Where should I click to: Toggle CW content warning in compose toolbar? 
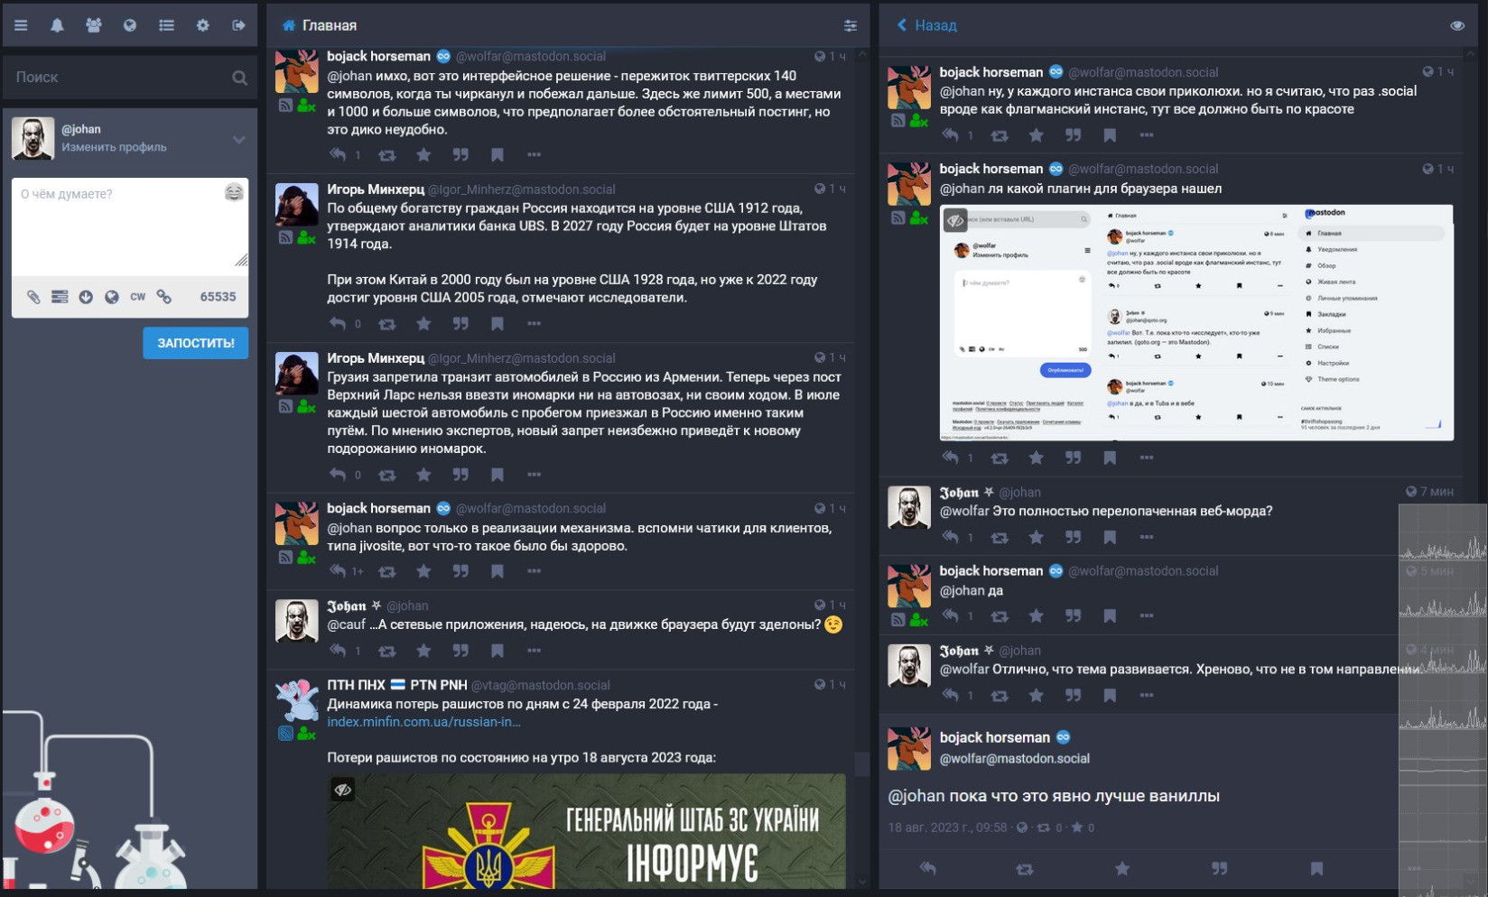(x=137, y=297)
